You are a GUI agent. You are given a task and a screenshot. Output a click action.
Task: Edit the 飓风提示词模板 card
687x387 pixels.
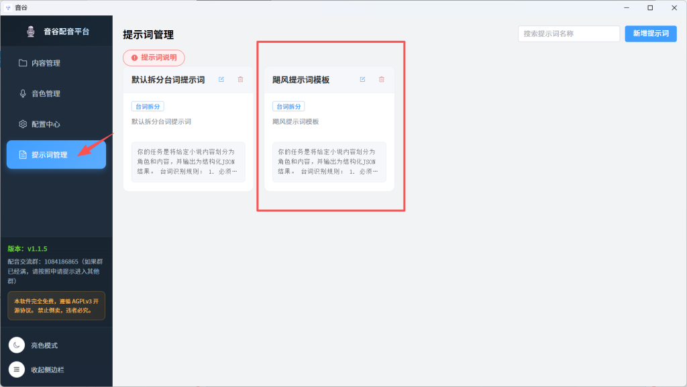tap(362, 79)
